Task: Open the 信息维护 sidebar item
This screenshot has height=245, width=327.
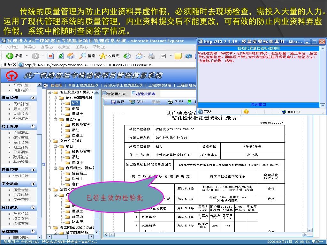Action: coord(21,90)
